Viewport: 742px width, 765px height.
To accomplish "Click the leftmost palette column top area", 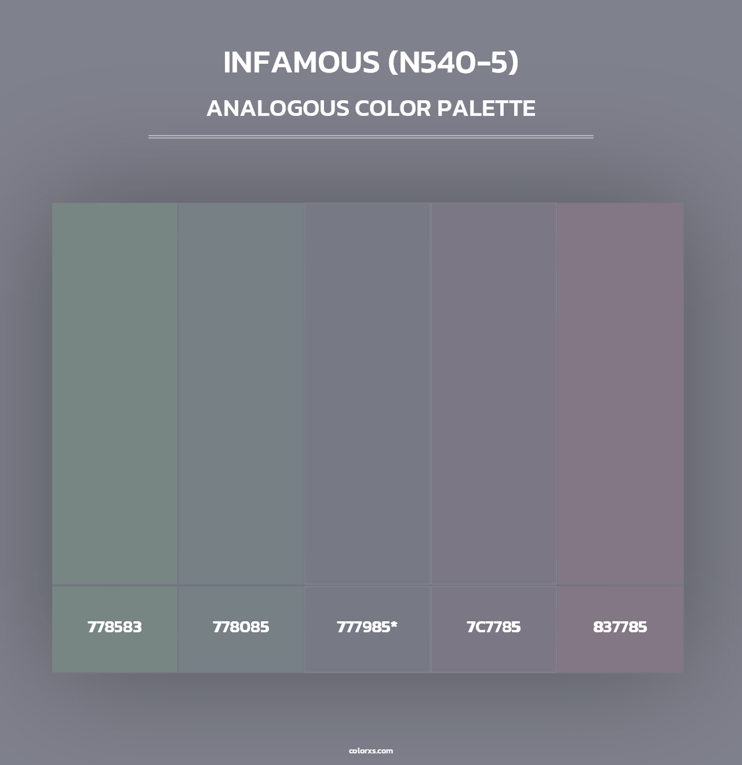I will pos(114,232).
